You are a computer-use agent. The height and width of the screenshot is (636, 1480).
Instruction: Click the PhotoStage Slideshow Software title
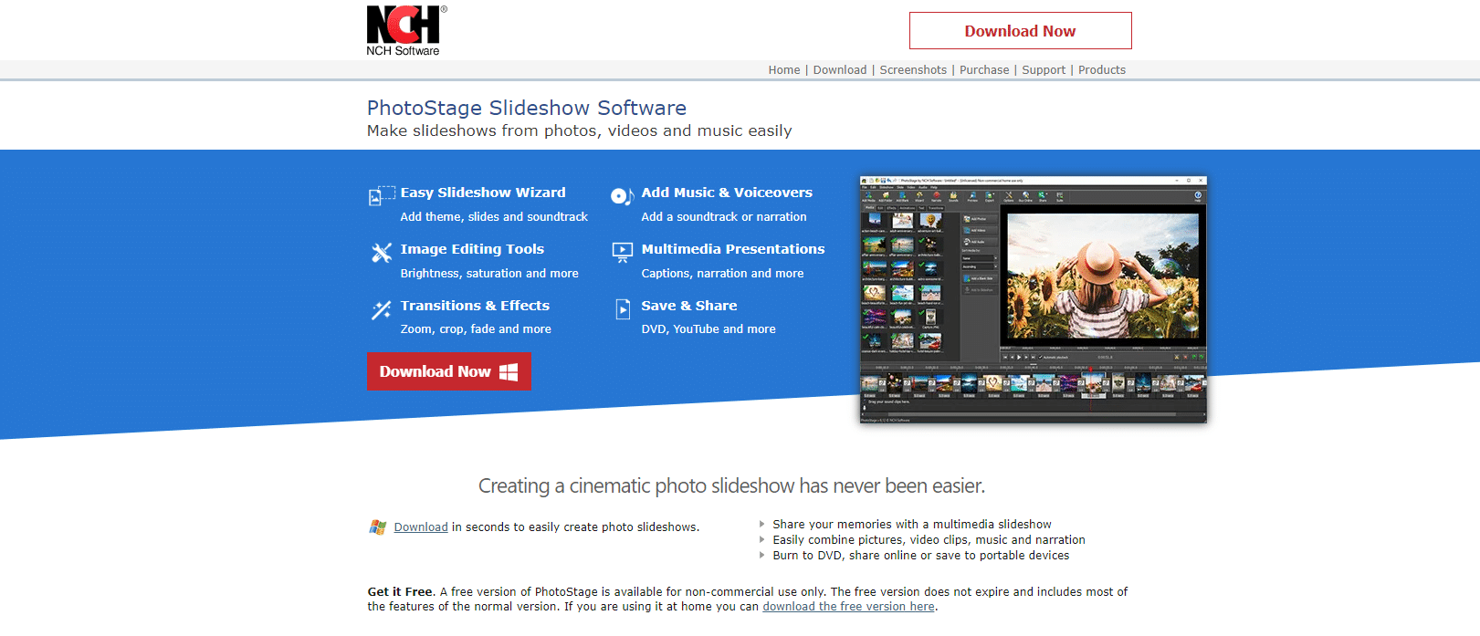tap(527, 108)
